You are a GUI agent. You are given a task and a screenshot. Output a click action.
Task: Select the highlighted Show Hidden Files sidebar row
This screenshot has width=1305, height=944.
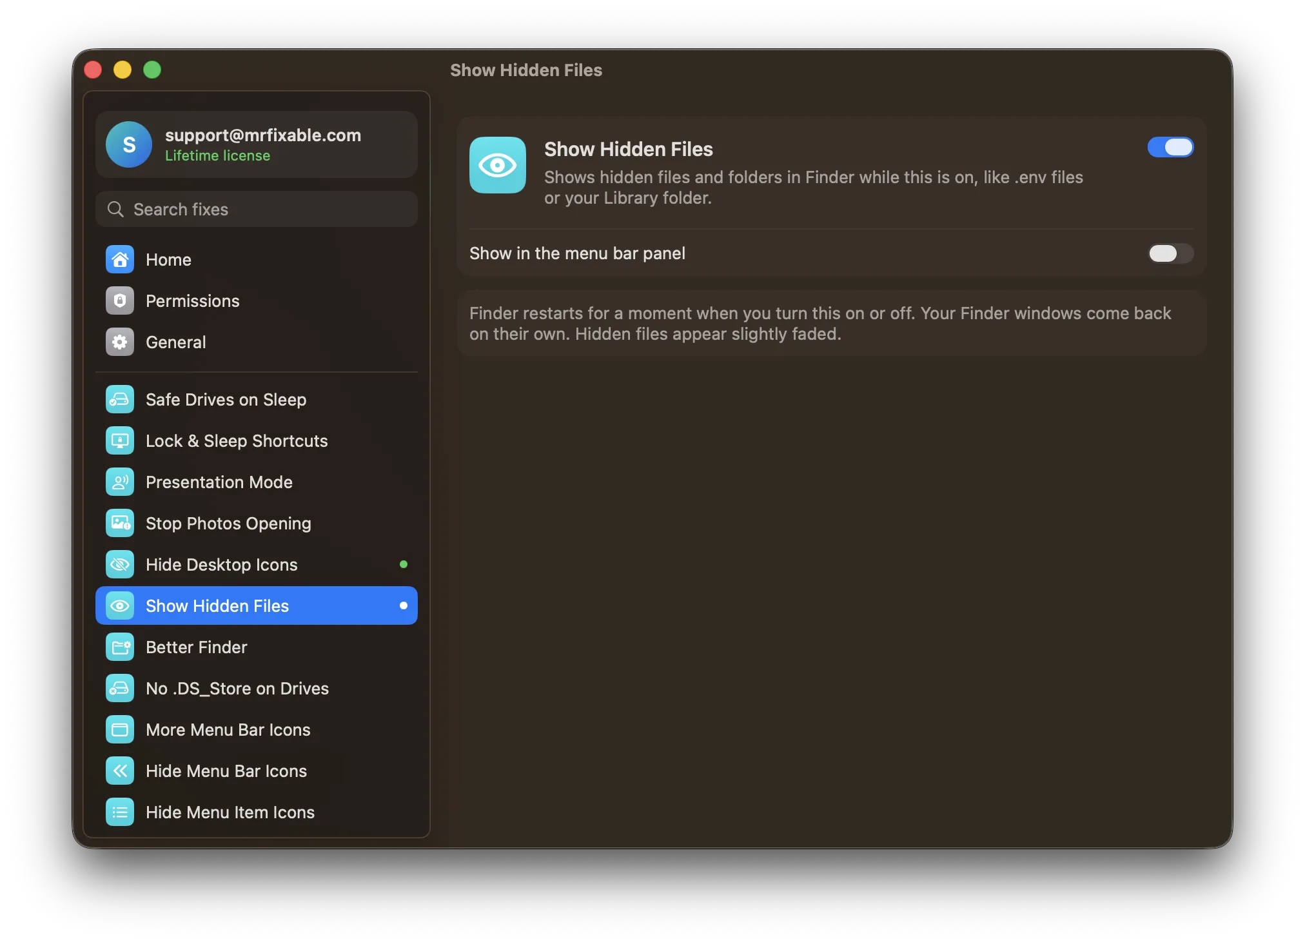click(x=257, y=605)
